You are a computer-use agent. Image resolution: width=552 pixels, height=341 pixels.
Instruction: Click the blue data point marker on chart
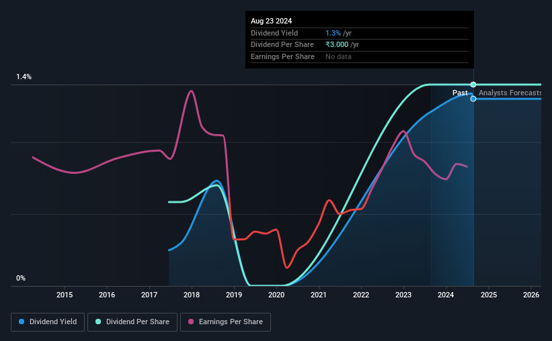point(473,99)
